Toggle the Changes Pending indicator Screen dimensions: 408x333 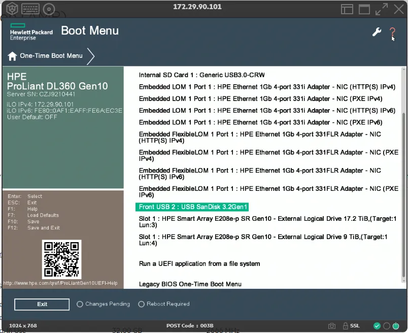(x=80, y=304)
